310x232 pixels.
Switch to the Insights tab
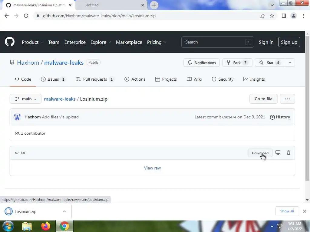click(x=254, y=79)
